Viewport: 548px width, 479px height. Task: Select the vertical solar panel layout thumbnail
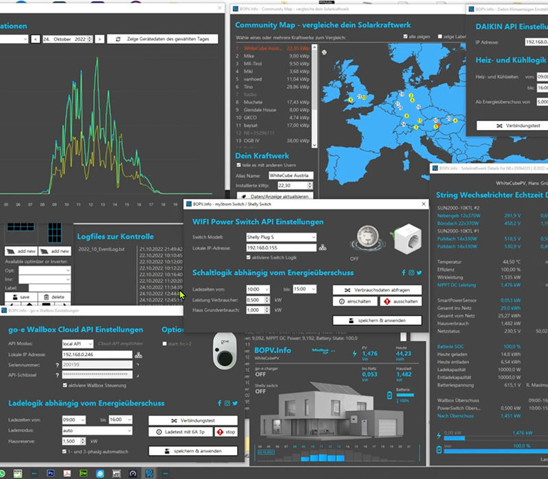click(55, 232)
